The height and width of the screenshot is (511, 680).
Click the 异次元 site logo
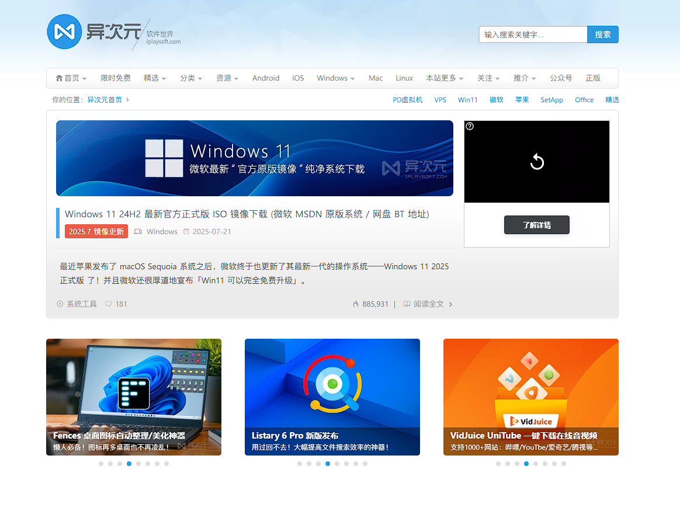(113, 32)
